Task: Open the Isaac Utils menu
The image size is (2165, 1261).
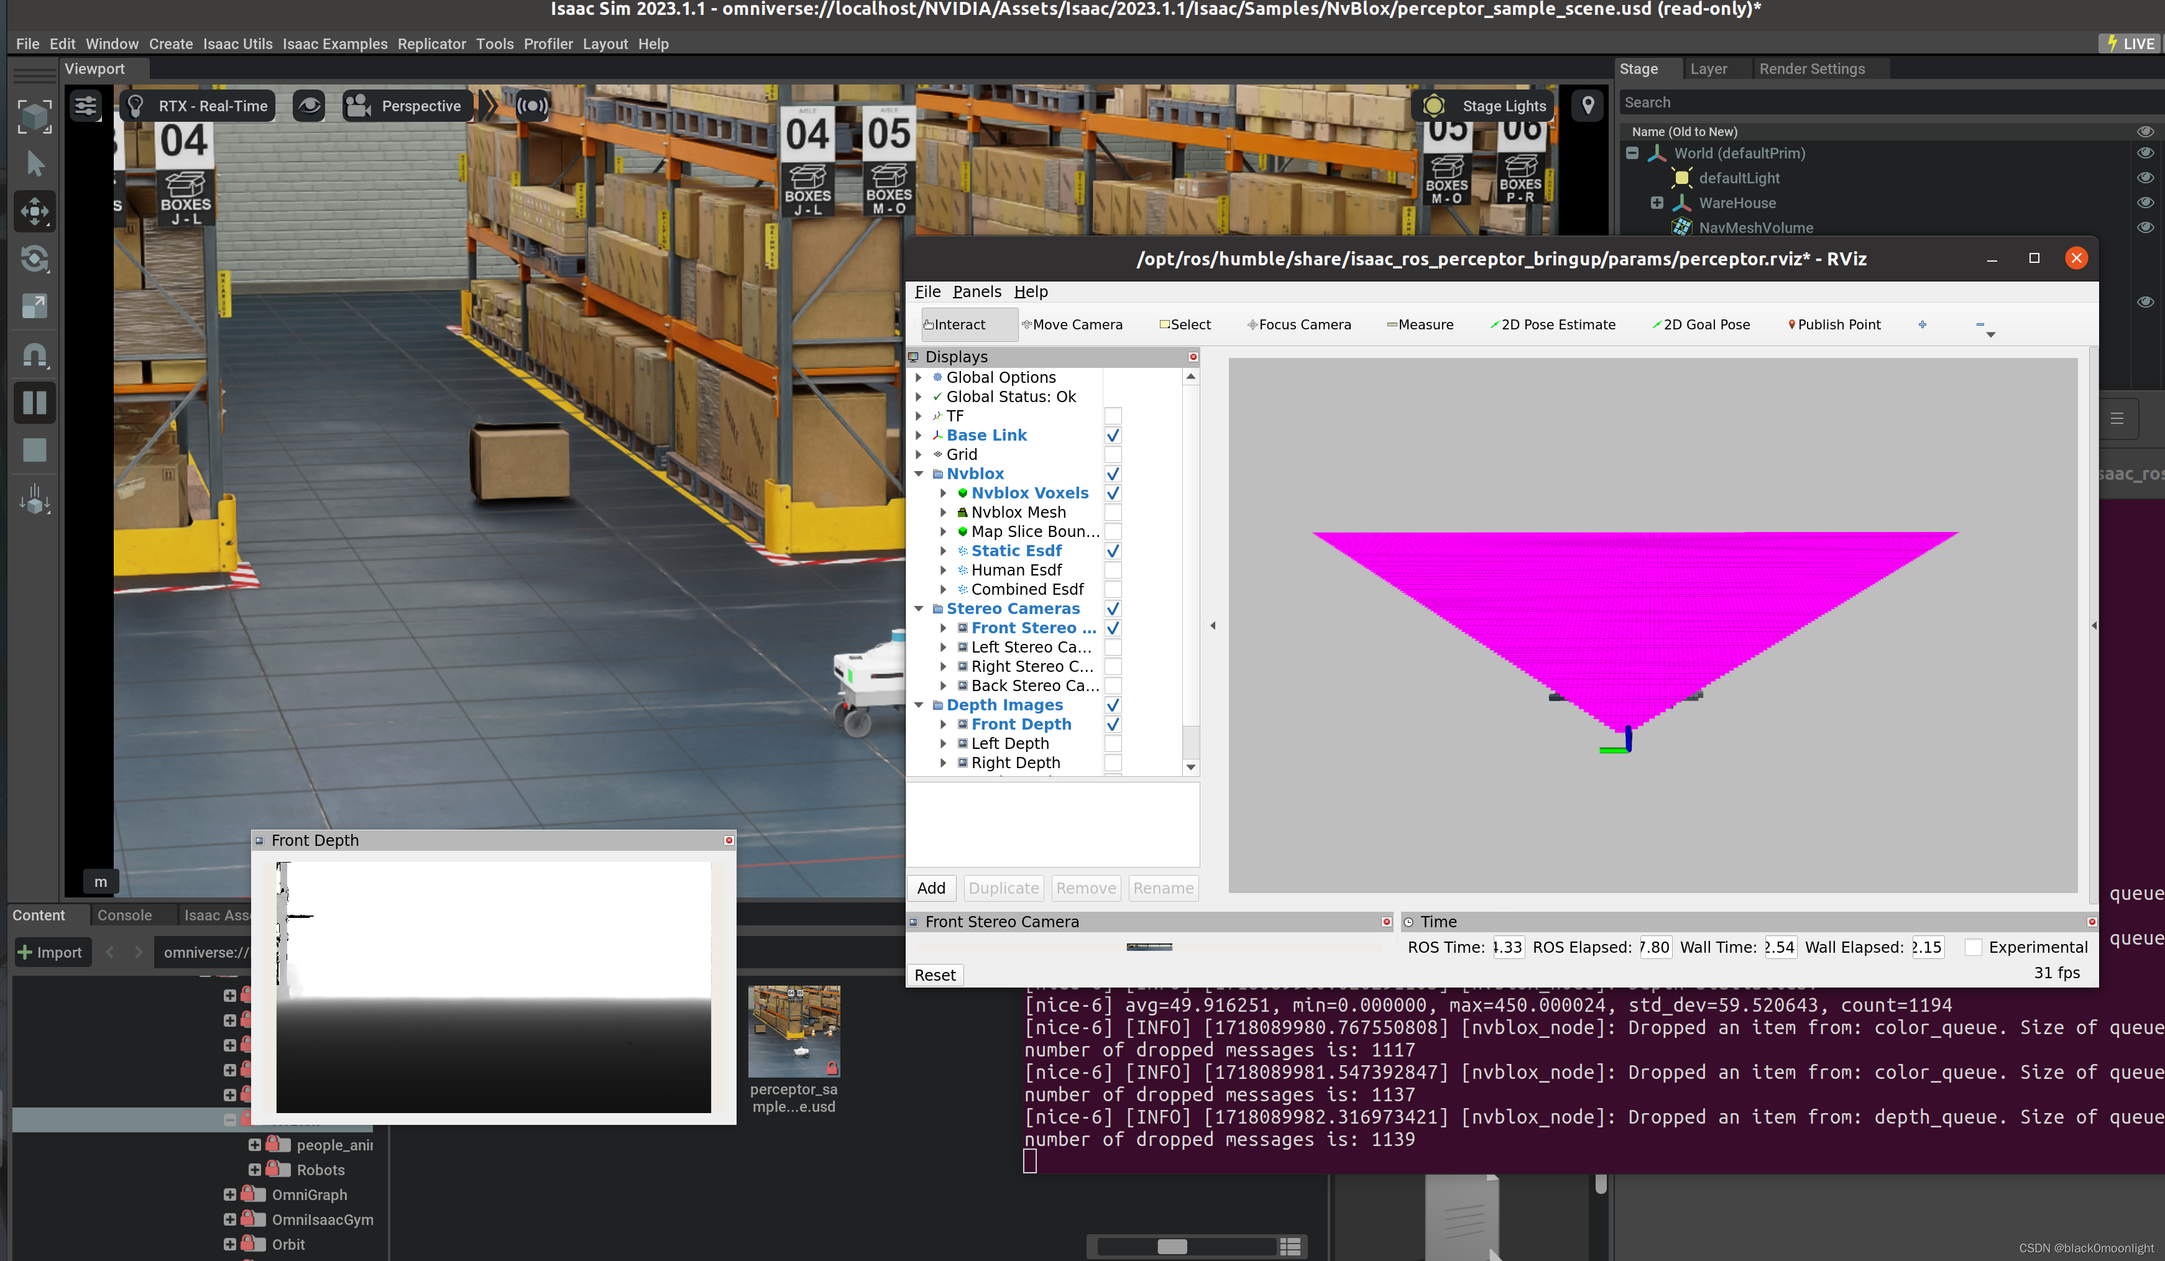Action: 237,44
